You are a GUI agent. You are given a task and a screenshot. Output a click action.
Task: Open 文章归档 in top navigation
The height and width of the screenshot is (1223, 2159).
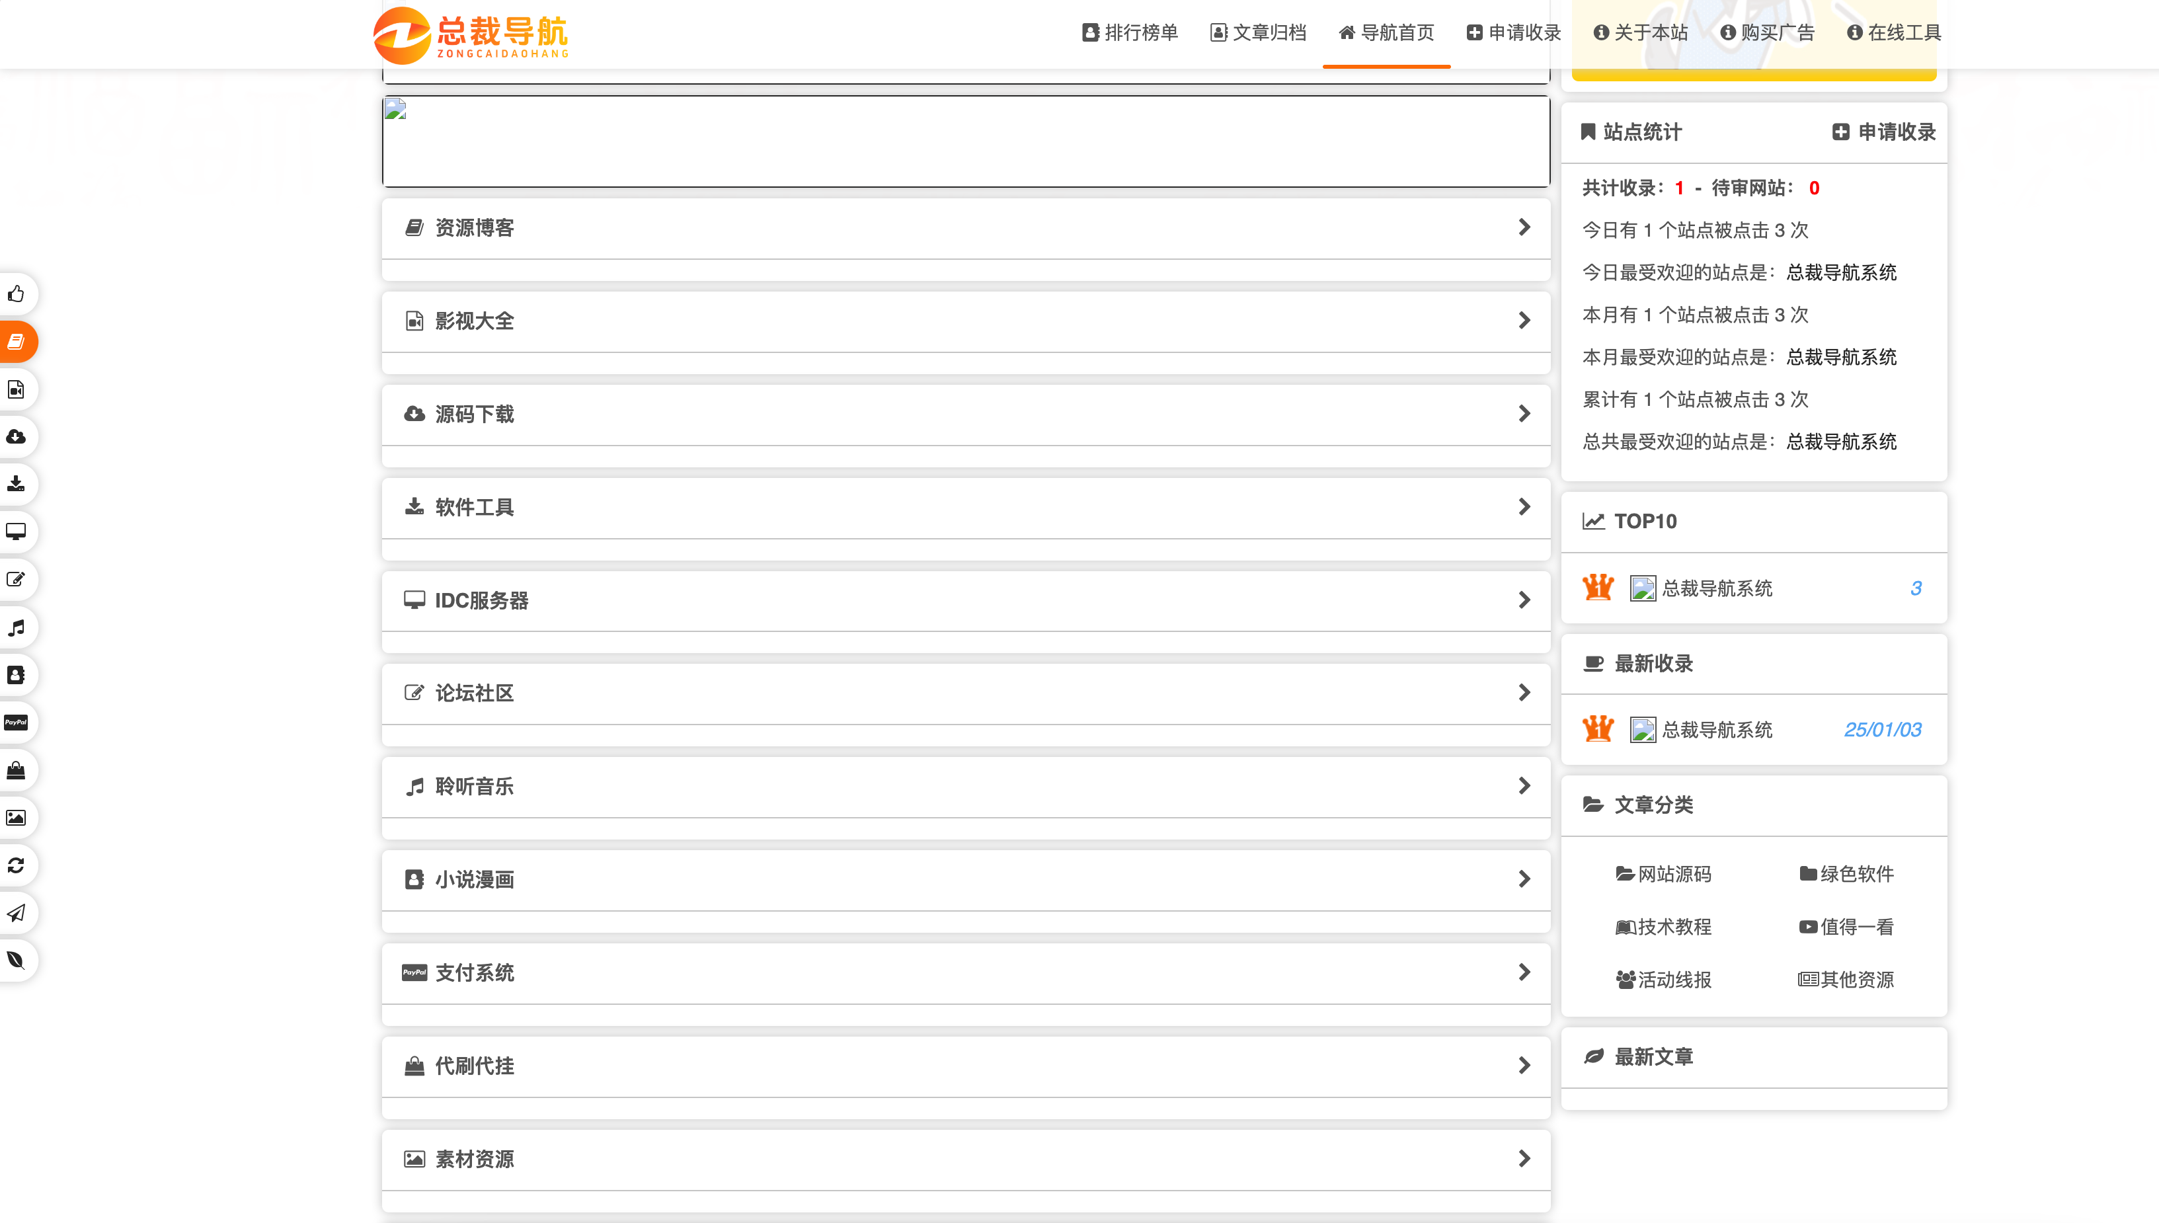(x=1258, y=33)
